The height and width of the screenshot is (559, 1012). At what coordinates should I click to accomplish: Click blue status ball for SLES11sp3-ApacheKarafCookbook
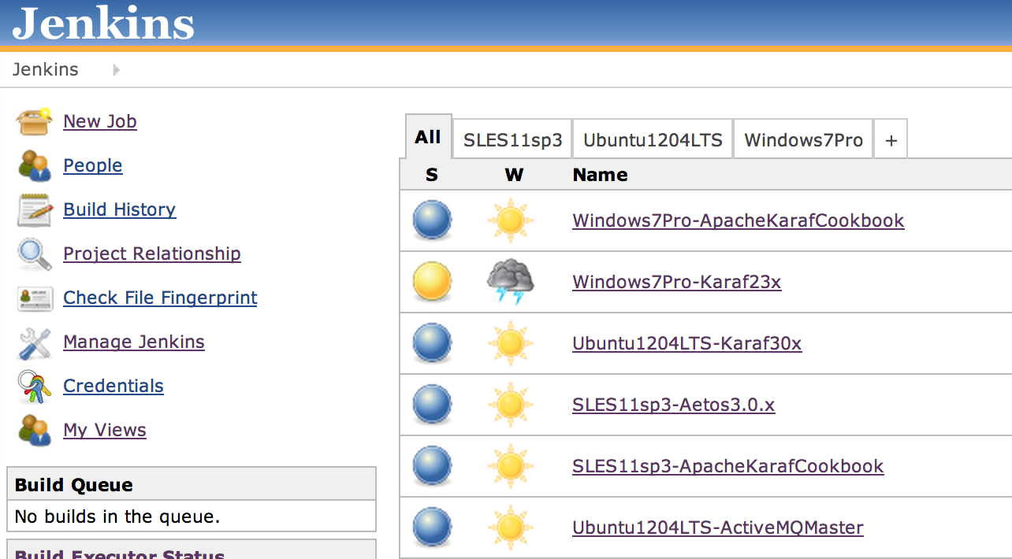[x=432, y=466]
